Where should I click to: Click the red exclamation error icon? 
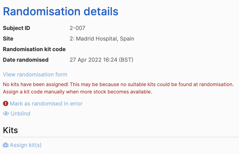6,103
